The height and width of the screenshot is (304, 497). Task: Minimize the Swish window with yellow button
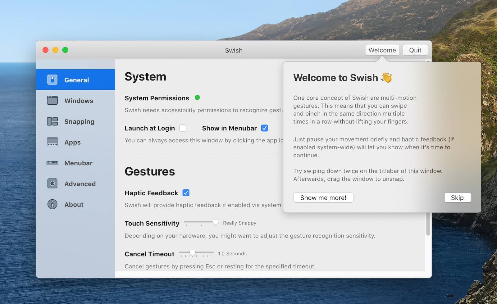[x=55, y=50]
